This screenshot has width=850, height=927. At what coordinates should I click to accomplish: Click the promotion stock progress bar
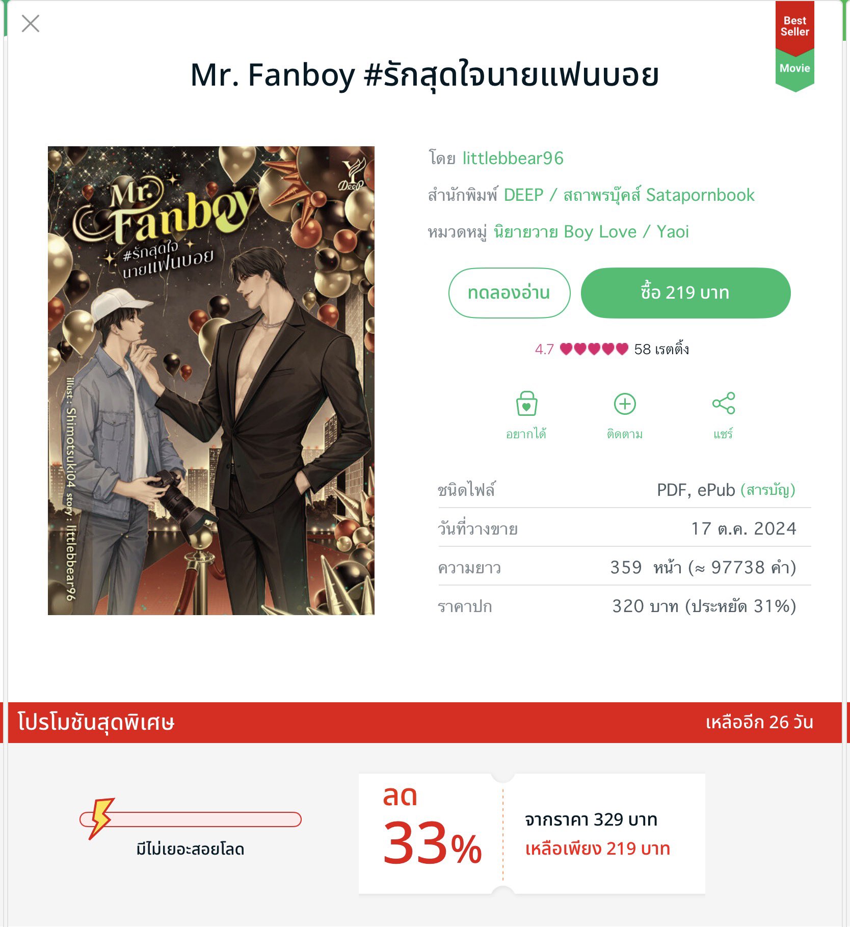point(191,819)
